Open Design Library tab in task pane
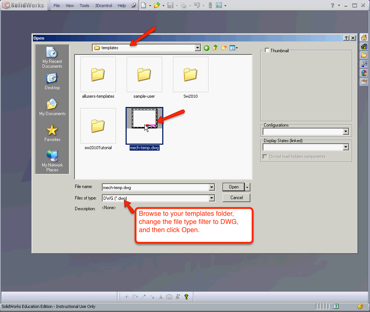Viewport: 370px width, 312px height. [364, 47]
